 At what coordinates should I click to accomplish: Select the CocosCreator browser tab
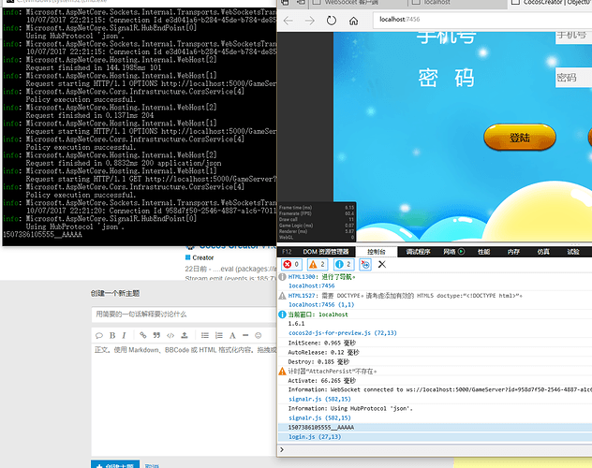[x=551, y=3]
